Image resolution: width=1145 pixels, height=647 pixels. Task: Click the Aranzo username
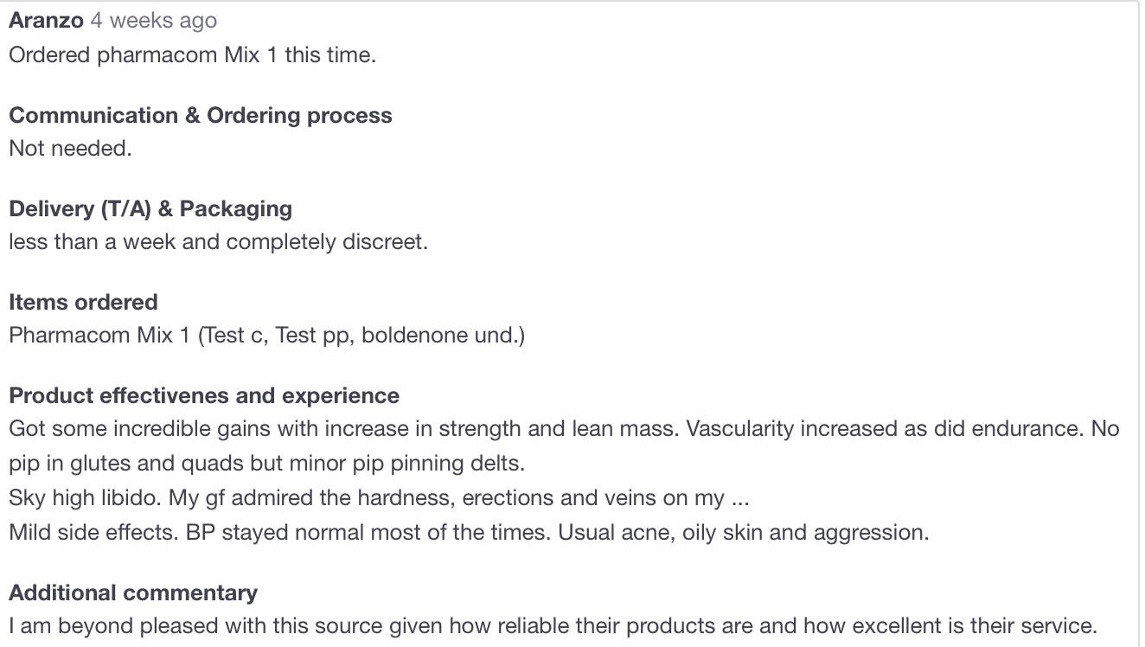[x=46, y=20]
